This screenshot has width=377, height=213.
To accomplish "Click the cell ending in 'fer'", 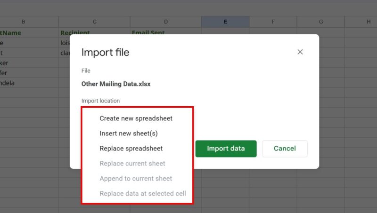I will (29, 73).
